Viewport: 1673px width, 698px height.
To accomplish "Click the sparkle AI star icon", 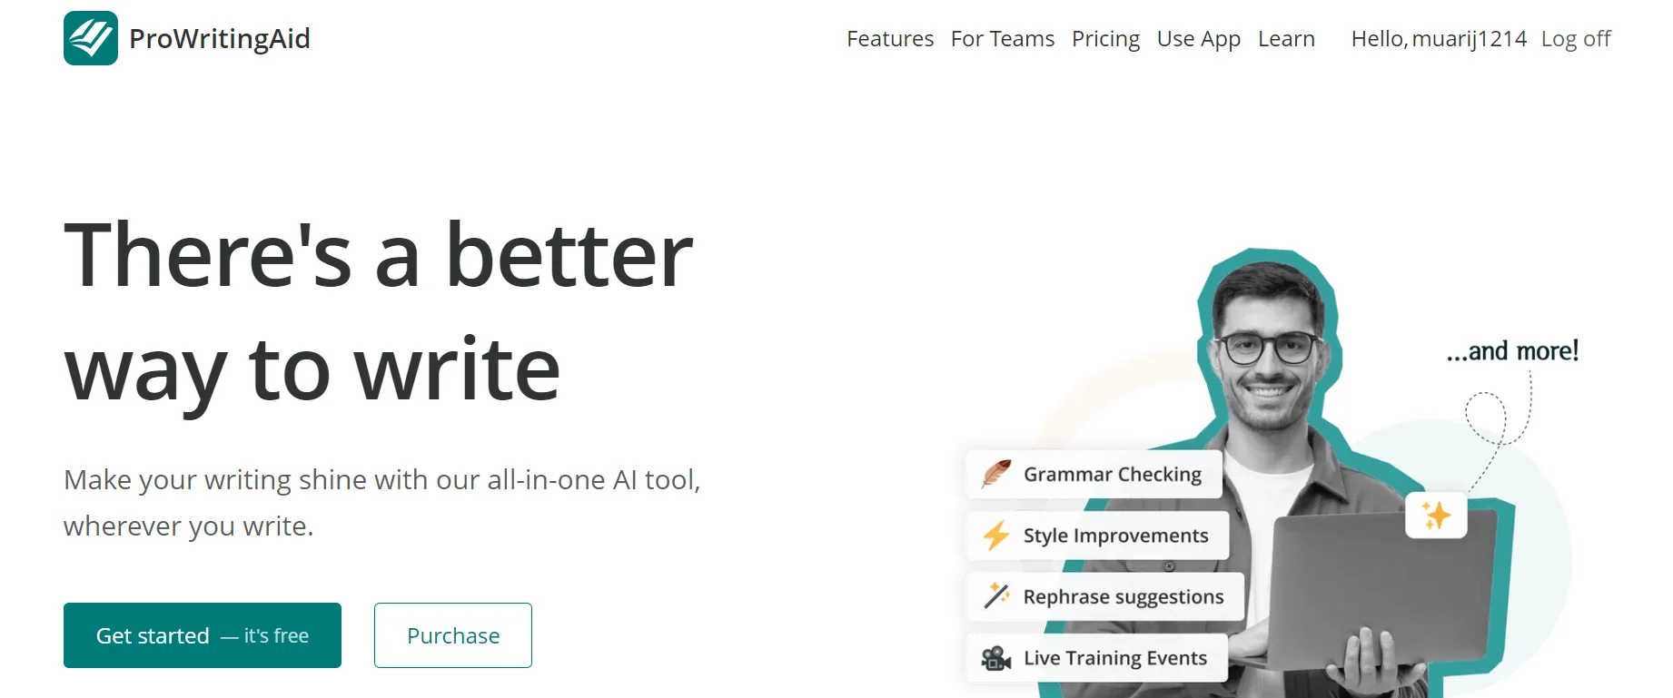I will 1436,515.
